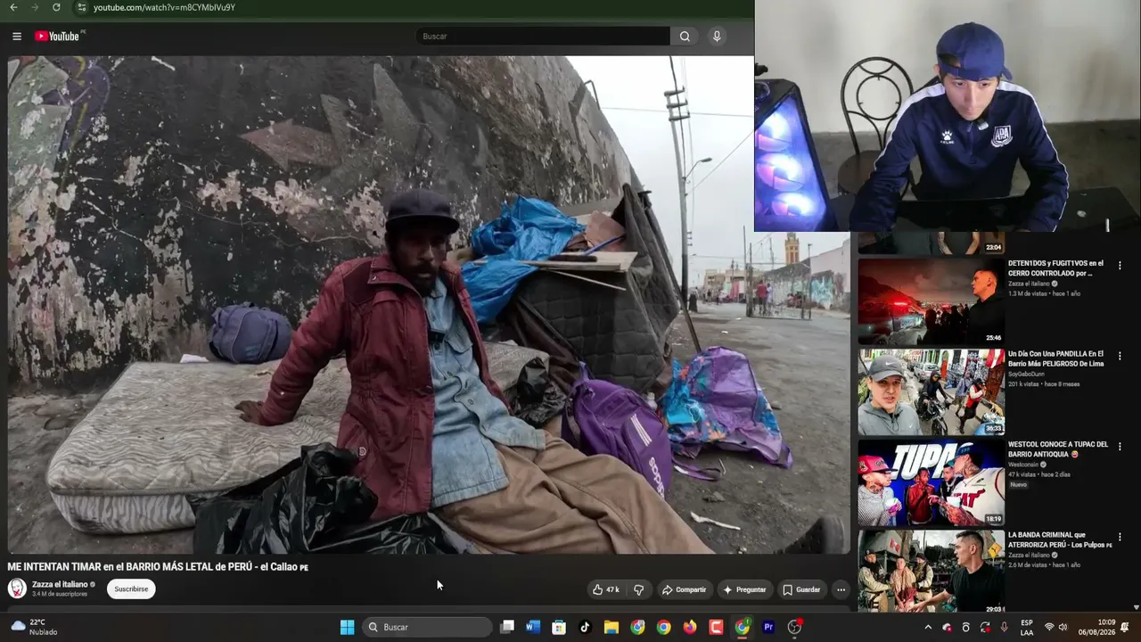The width and height of the screenshot is (1141, 642).
Task: Click the browser address bar URL
Action: (164, 7)
